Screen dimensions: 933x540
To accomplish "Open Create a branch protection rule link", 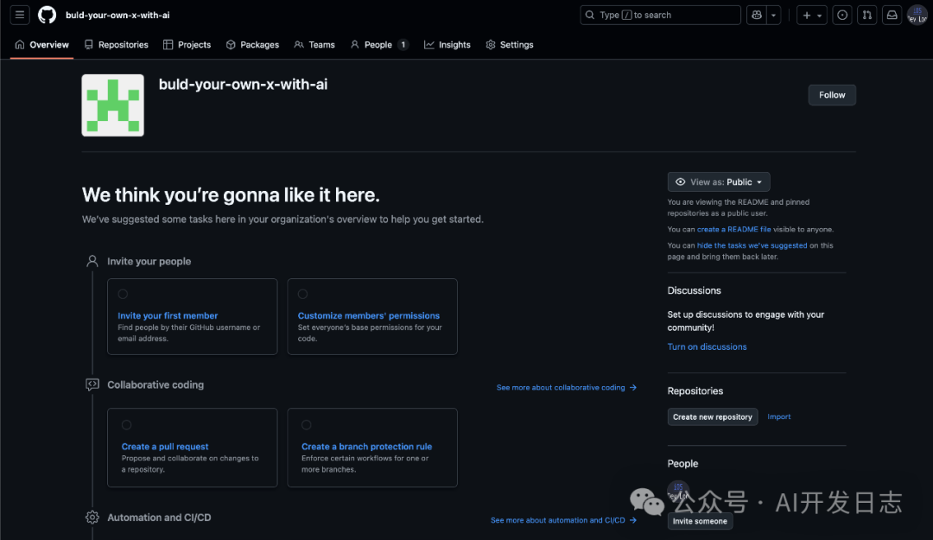I will [366, 447].
